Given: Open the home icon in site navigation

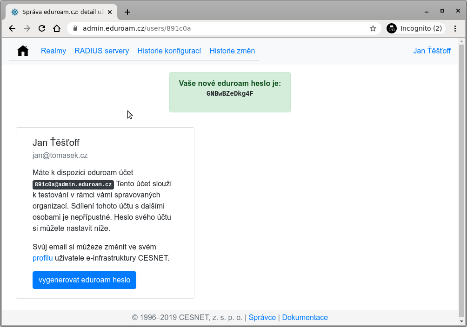Looking at the screenshot, I should [23, 51].
